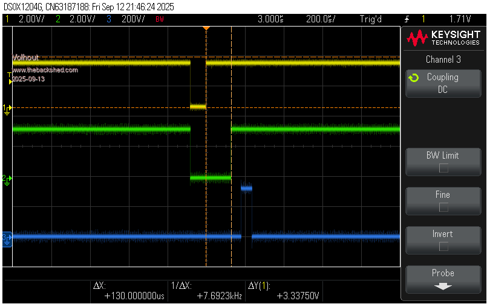Toggle the Fine adjustment checkbox
This screenshot has width=487, height=304.
pos(443,207)
